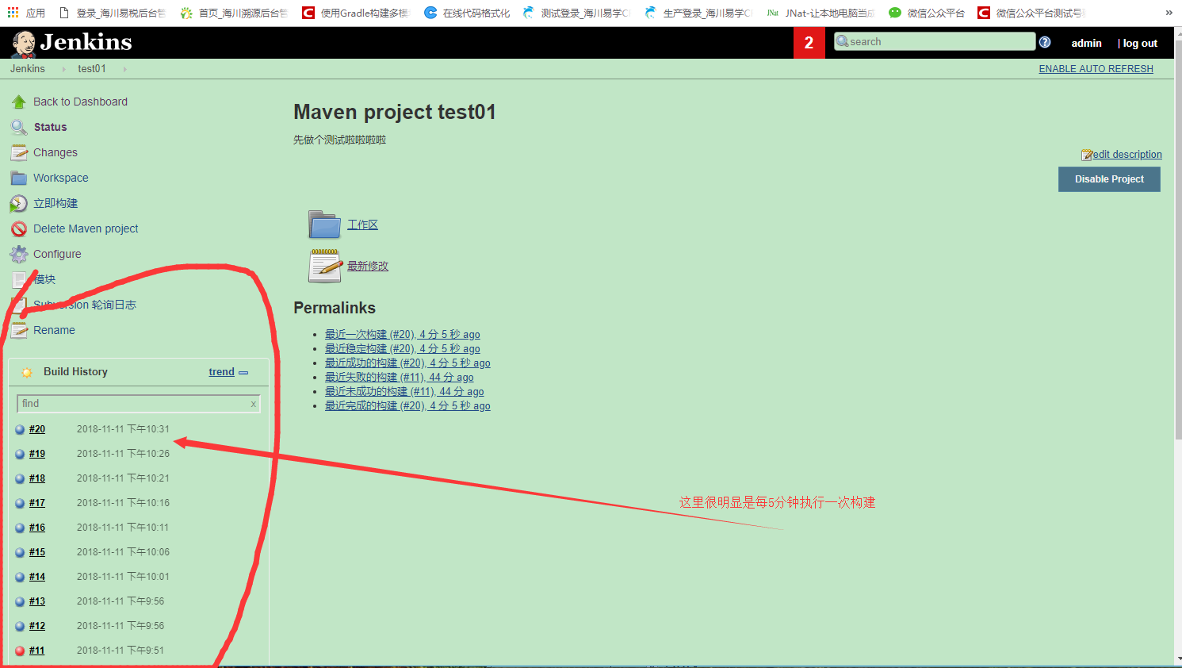
Task: Click the search help question mark icon
Action: coord(1045,42)
